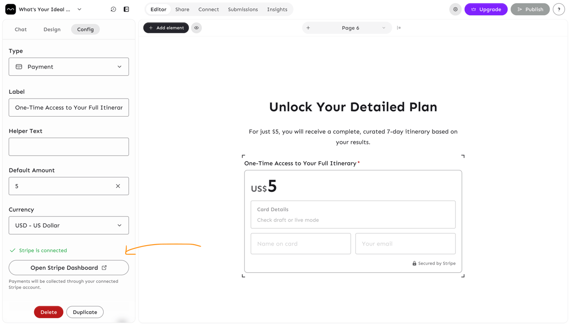The height and width of the screenshot is (326, 571).
Task: Expand the Type Payment dropdown
Action: point(69,67)
